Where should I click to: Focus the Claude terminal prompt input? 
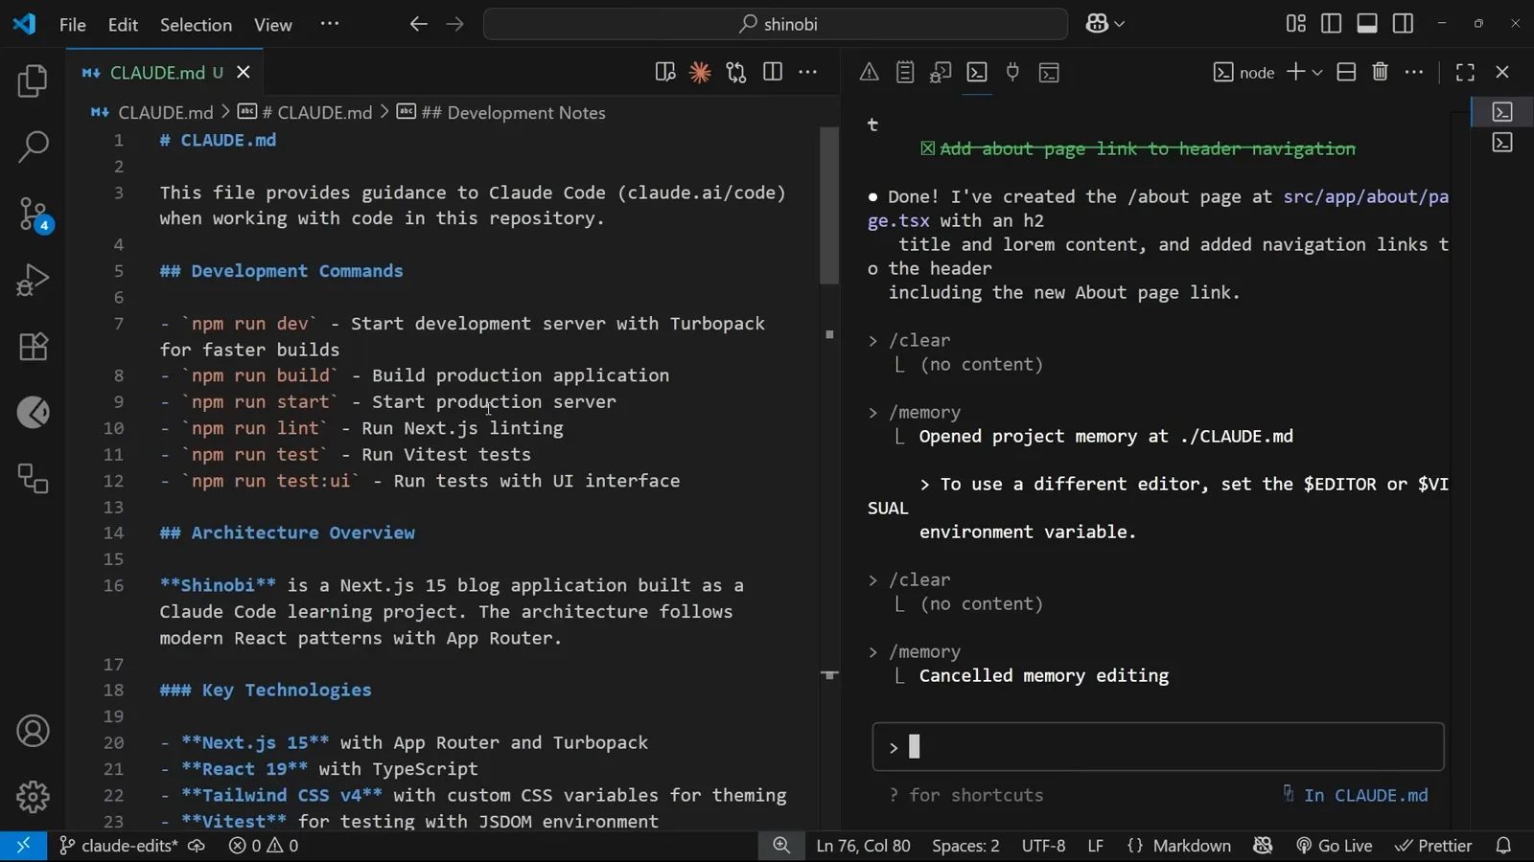click(x=1158, y=747)
